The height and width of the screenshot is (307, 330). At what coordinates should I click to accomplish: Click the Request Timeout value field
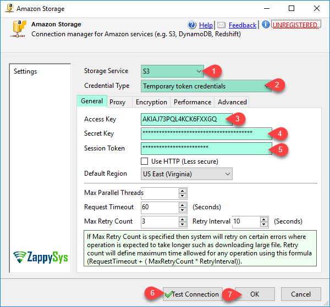click(x=160, y=208)
